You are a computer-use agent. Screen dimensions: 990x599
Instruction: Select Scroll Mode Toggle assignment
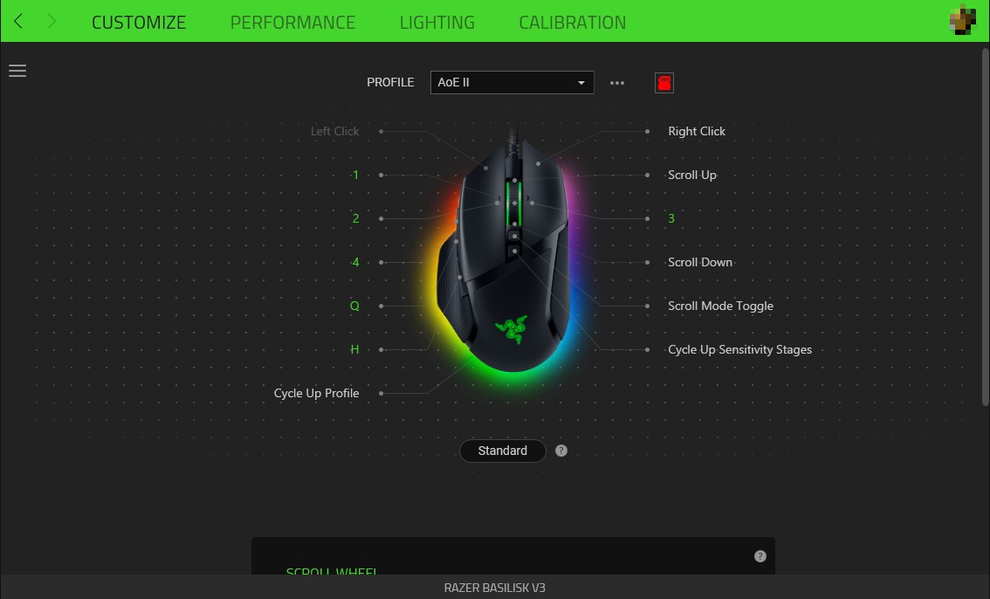(x=720, y=306)
